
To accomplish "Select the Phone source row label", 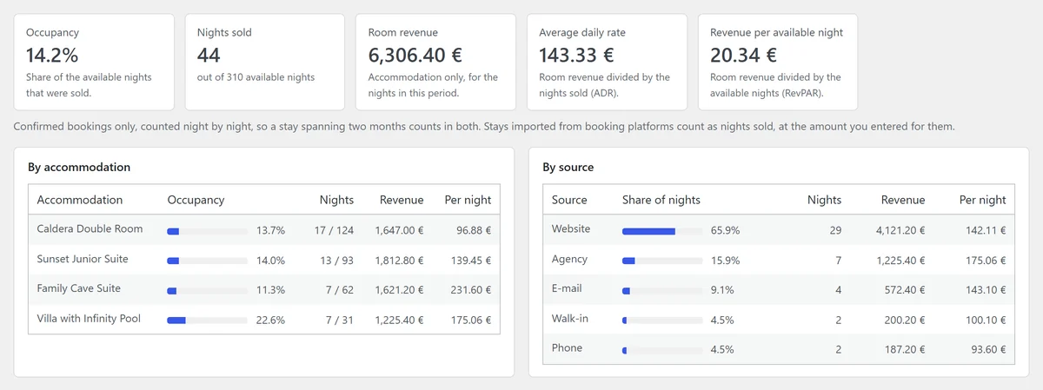I will [x=567, y=348].
